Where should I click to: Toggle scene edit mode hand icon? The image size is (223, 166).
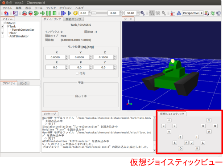click(173, 13)
